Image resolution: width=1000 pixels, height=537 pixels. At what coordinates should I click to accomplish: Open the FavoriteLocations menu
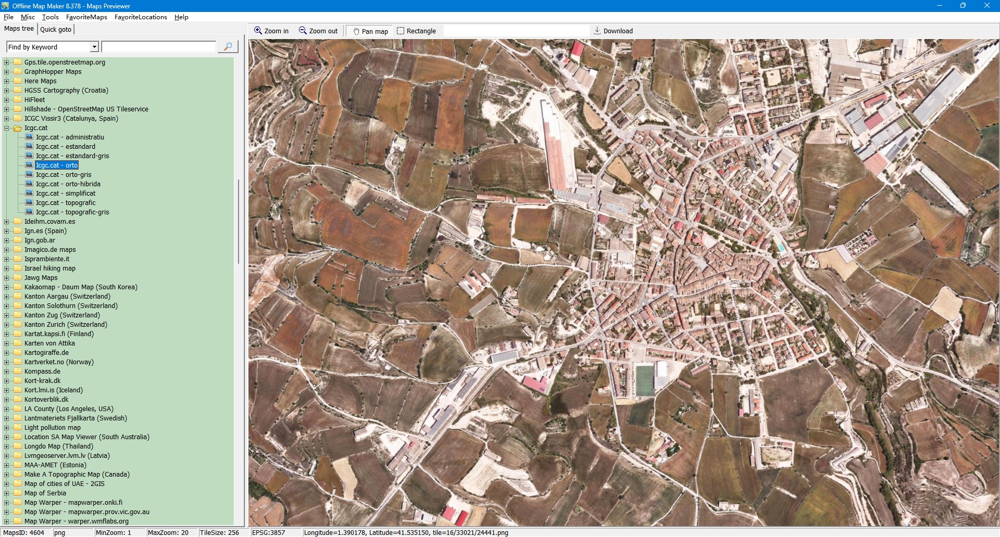[x=141, y=17]
